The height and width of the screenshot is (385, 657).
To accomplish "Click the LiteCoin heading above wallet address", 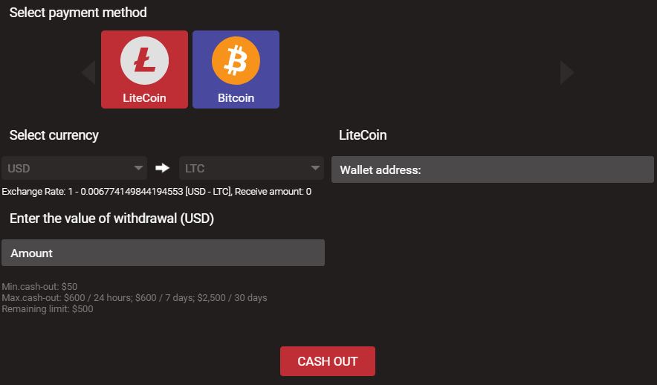I will pos(363,135).
